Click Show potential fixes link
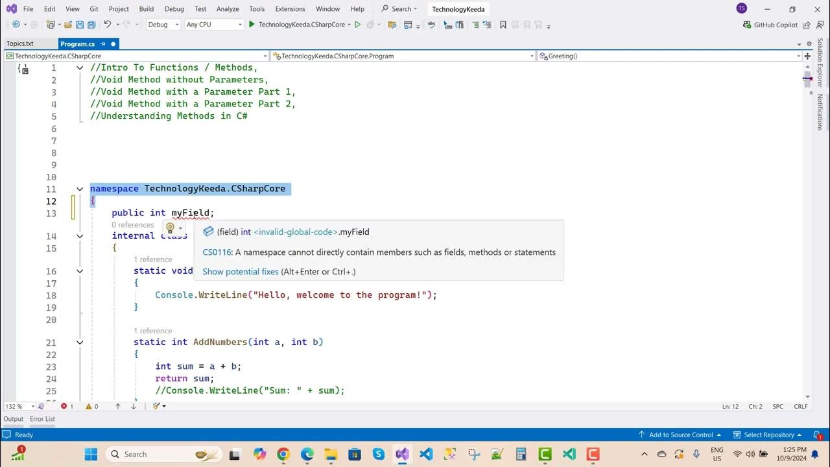 click(x=241, y=272)
